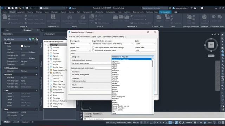Enable Scale objects inserted from other drawings

coord(93,48)
